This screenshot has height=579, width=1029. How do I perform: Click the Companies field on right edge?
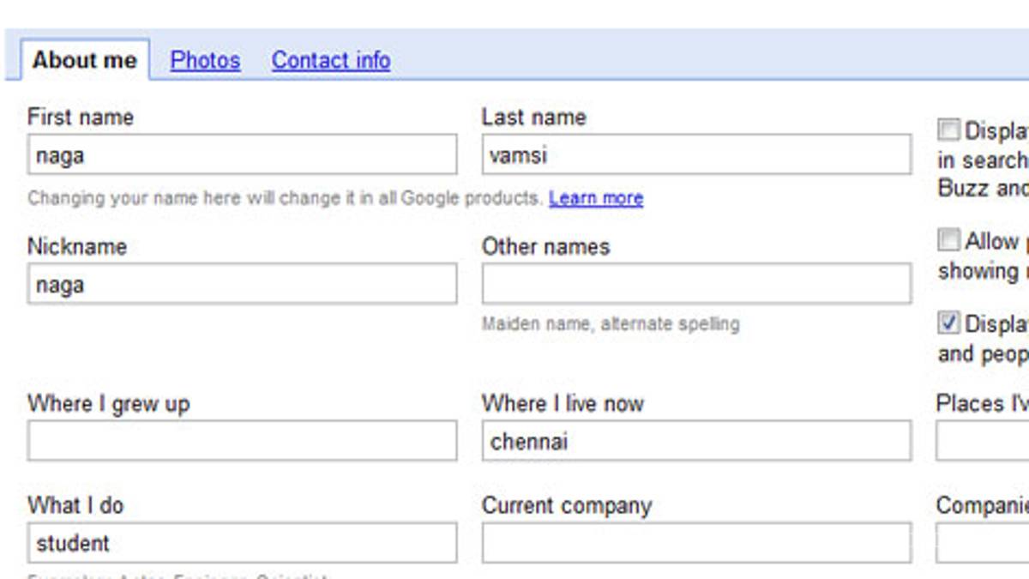click(x=983, y=543)
